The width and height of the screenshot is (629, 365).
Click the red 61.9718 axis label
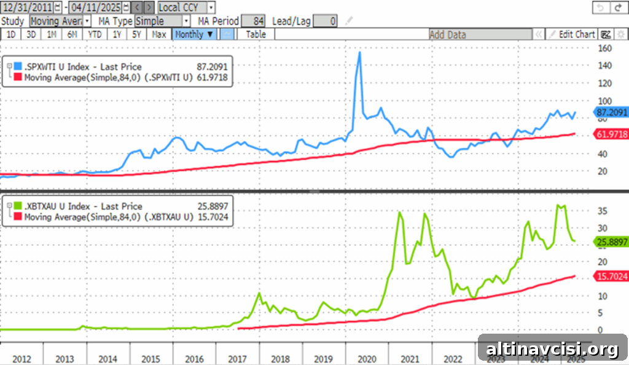(611, 134)
